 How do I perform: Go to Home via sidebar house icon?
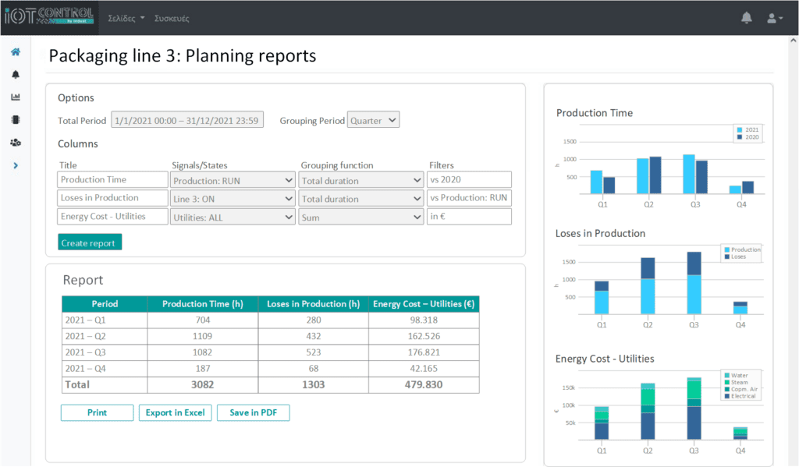point(16,52)
